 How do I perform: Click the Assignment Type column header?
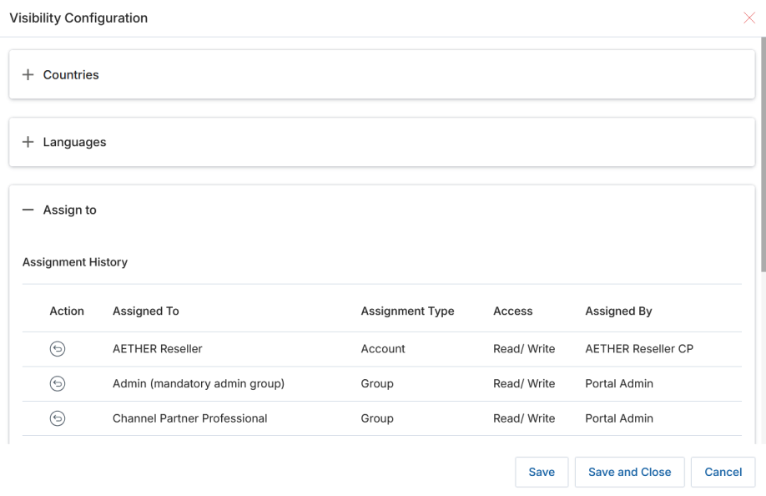coord(407,311)
